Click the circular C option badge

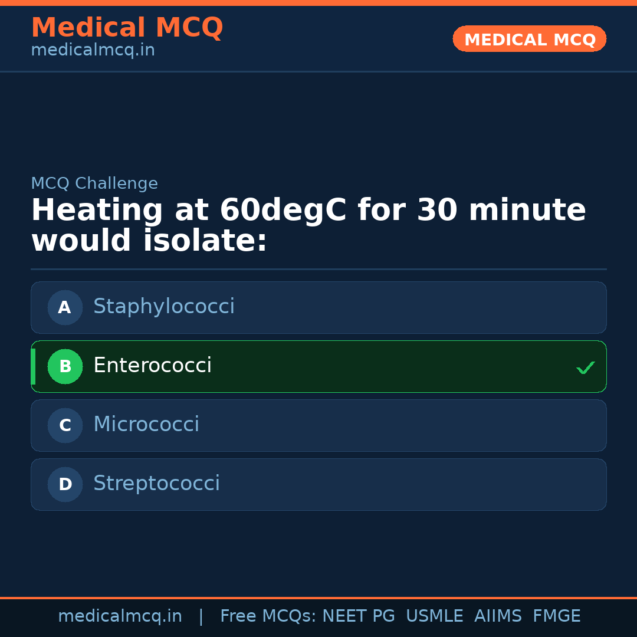[x=65, y=425]
